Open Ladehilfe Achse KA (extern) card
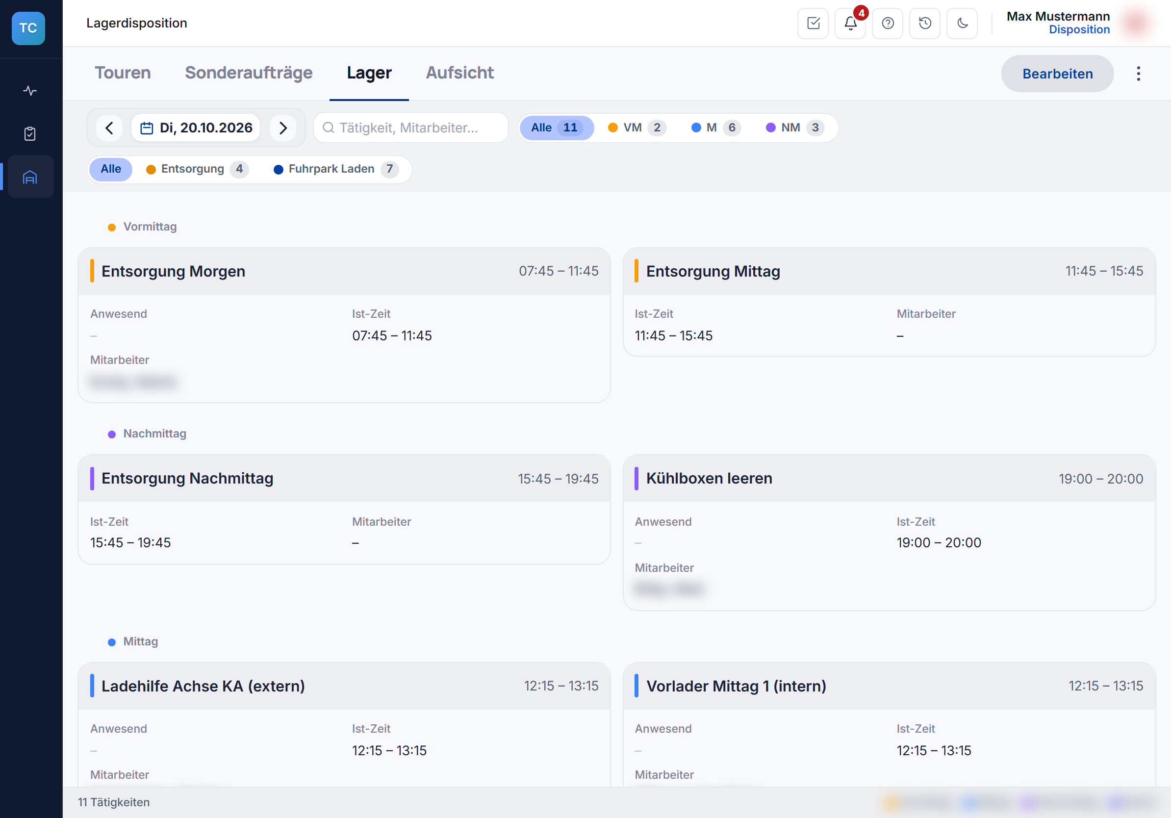Screen dimensions: 1171x818 point(344,724)
